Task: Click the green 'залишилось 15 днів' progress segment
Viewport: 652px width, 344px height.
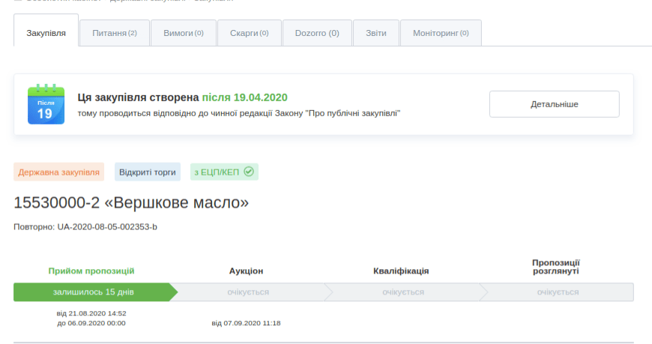Action: (94, 292)
